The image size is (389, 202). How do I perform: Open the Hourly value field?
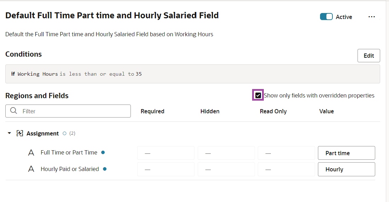346,169
